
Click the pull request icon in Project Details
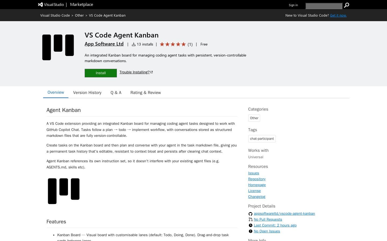pos(250,220)
